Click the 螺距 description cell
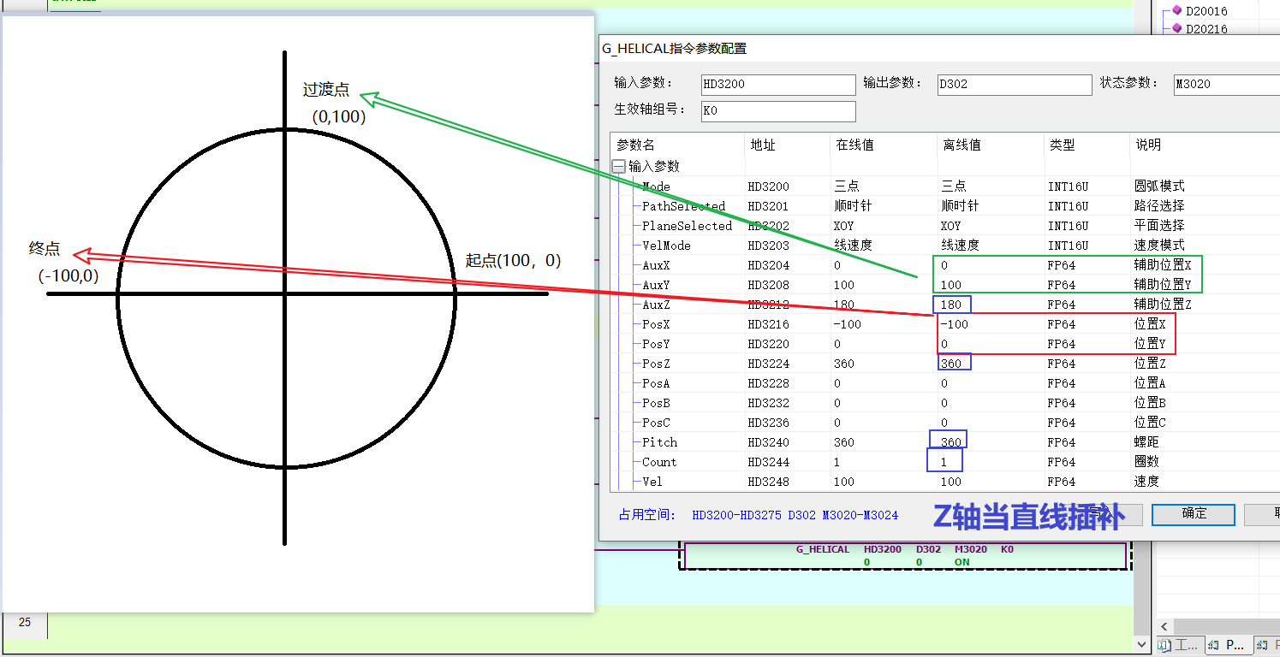 tap(1146, 442)
